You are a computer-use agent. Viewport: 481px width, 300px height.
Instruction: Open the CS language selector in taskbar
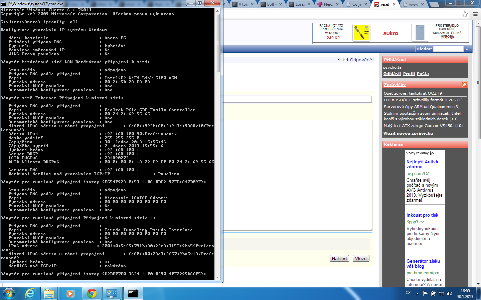click(x=408, y=293)
